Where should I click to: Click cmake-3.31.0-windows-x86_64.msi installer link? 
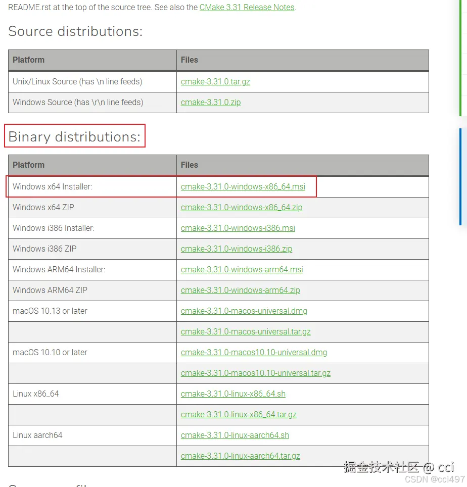[243, 186]
